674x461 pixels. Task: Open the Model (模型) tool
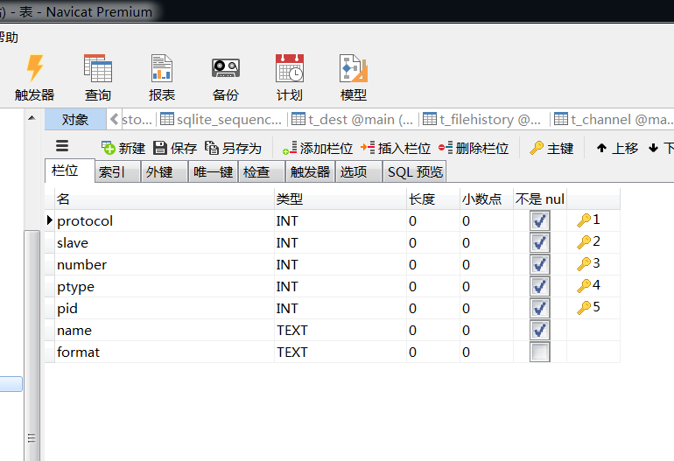pos(354,77)
